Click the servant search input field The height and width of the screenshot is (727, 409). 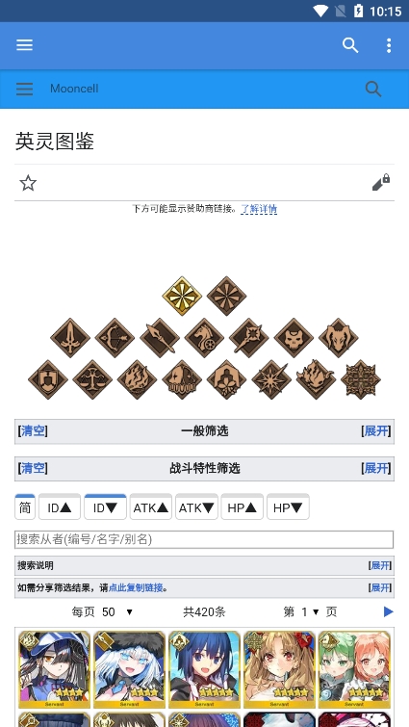click(x=204, y=539)
